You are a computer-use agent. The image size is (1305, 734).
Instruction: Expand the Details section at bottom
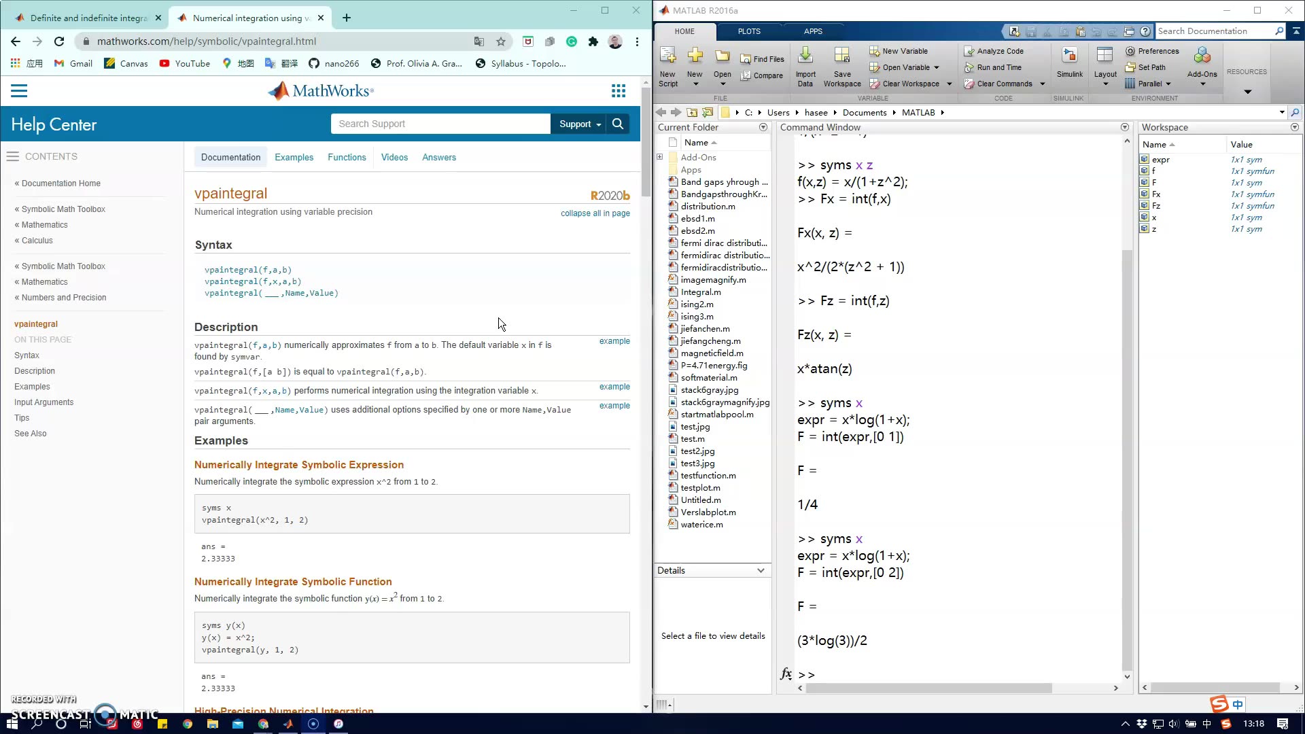click(x=760, y=570)
